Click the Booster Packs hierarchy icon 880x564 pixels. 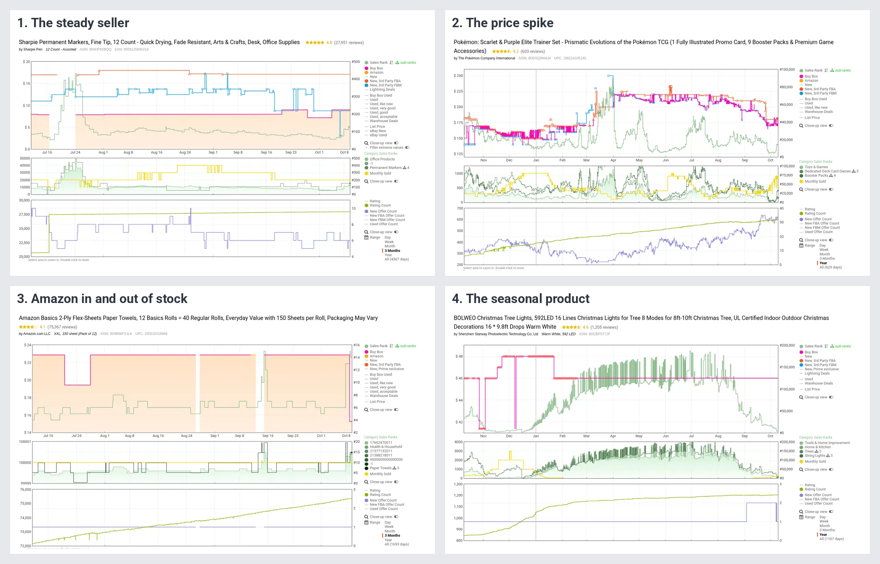(831, 176)
